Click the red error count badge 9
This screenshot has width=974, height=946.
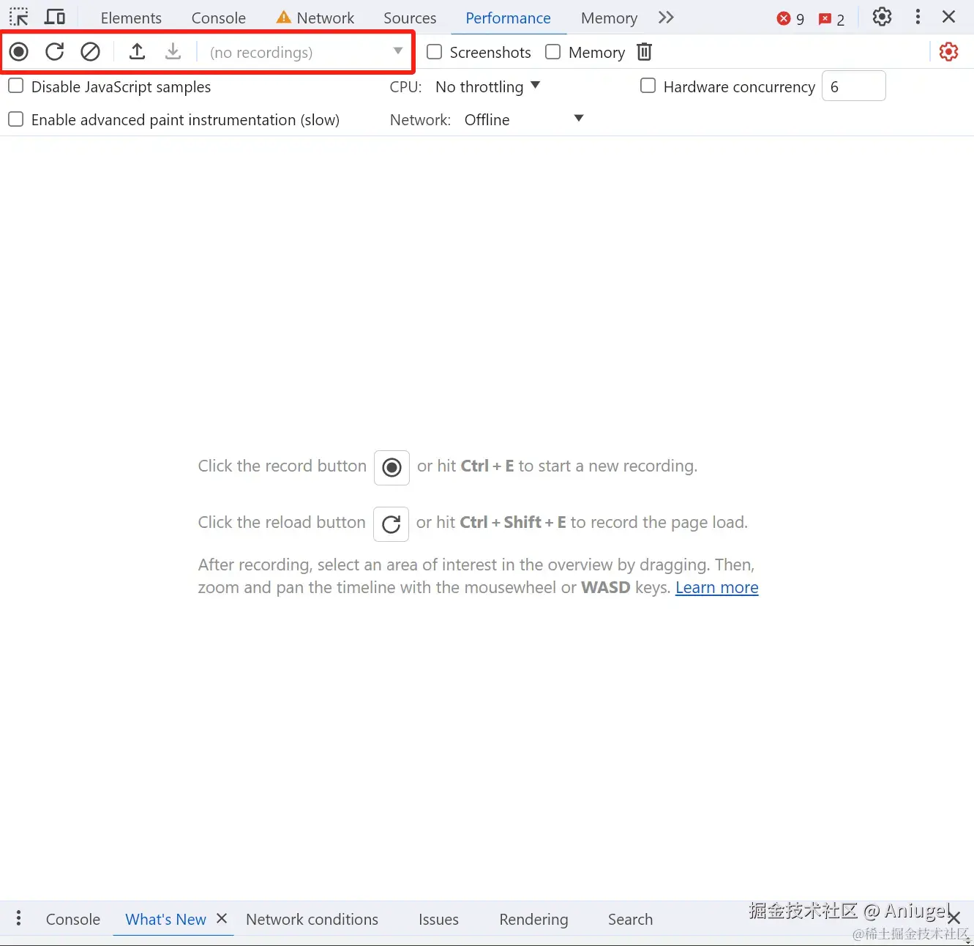click(x=791, y=19)
